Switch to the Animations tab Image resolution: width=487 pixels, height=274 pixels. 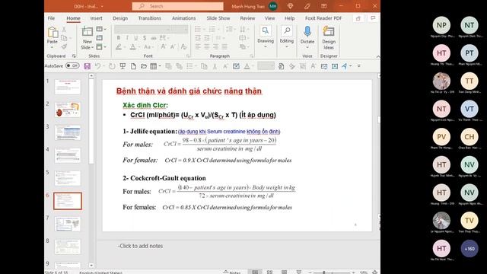coord(184,18)
